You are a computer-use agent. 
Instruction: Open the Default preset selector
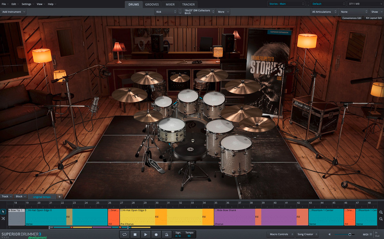(328, 4)
